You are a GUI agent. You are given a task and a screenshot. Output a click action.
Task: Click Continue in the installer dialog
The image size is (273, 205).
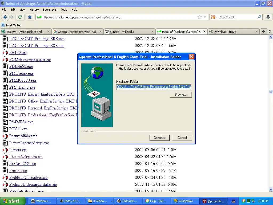point(159,138)
